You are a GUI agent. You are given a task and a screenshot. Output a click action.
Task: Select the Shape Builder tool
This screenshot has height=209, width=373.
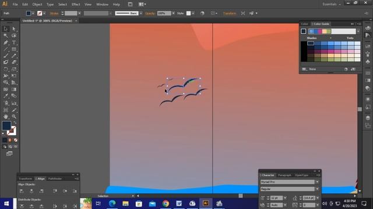click(x=6, y=82)
